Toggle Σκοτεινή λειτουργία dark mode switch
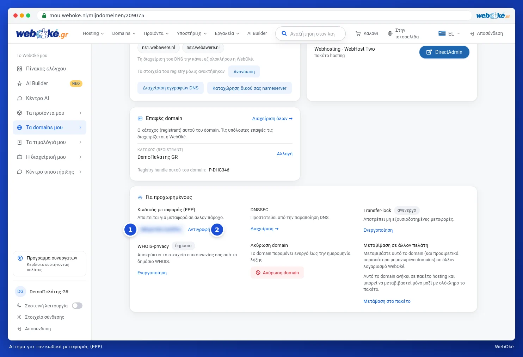Screen dimensions: 523x357 pyautogui.click(x=77, y=306)
